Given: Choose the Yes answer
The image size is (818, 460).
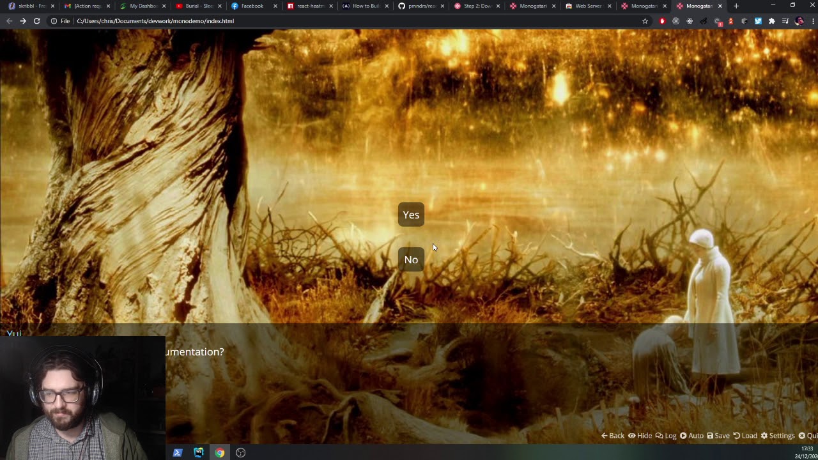Looking at the screenshot, I should tap(411, 215).
